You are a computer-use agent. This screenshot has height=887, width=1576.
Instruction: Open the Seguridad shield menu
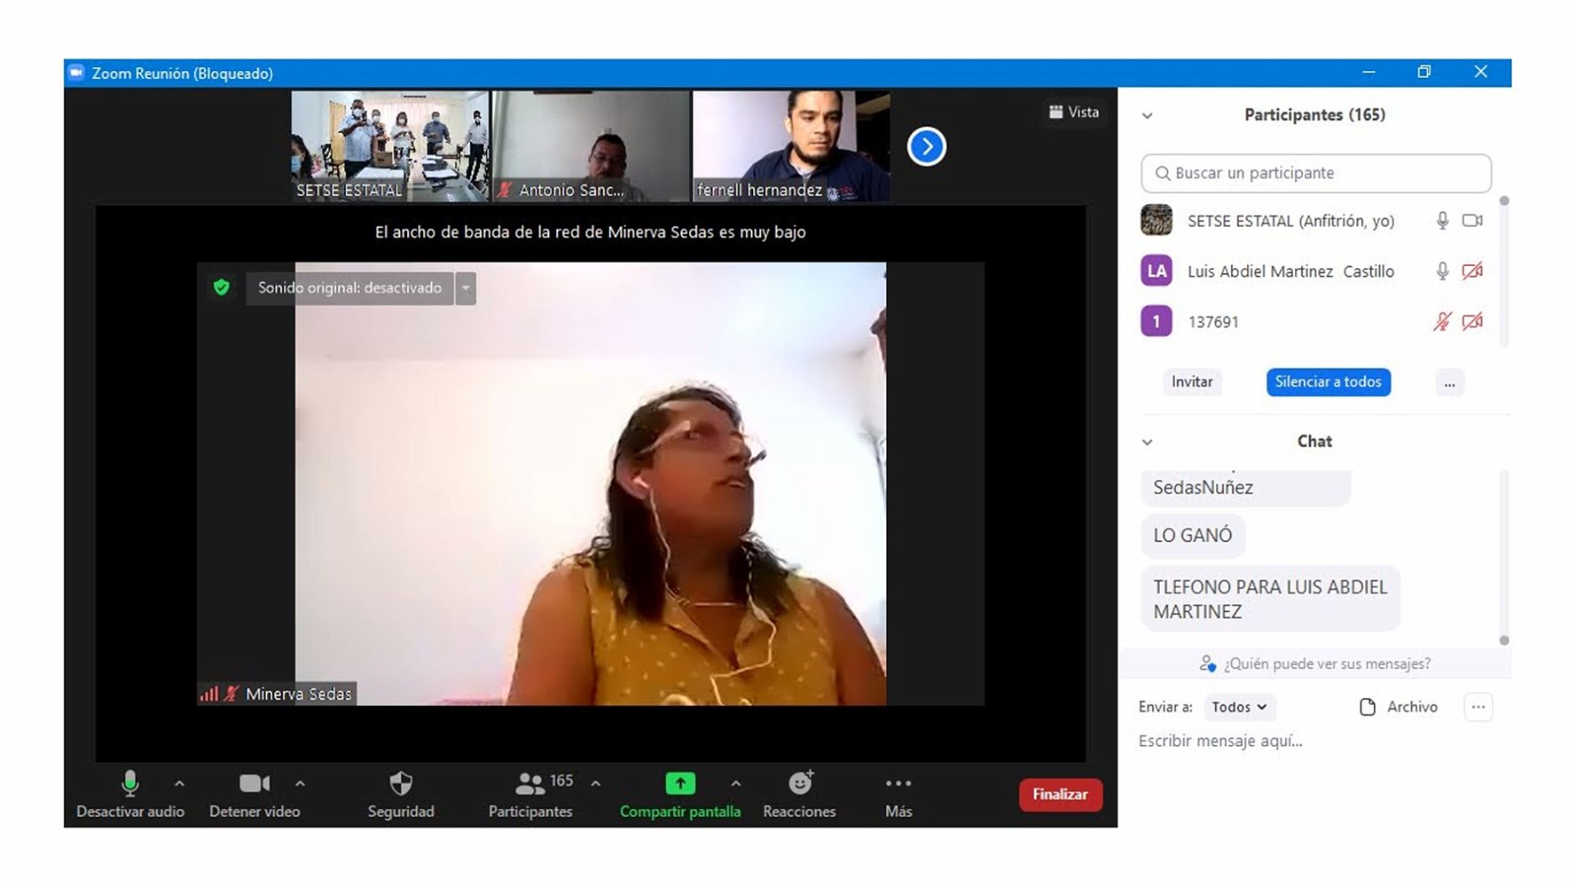(401, 794)
